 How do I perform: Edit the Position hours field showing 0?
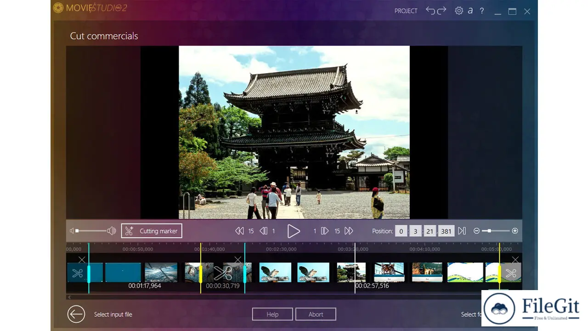(401, 231)
